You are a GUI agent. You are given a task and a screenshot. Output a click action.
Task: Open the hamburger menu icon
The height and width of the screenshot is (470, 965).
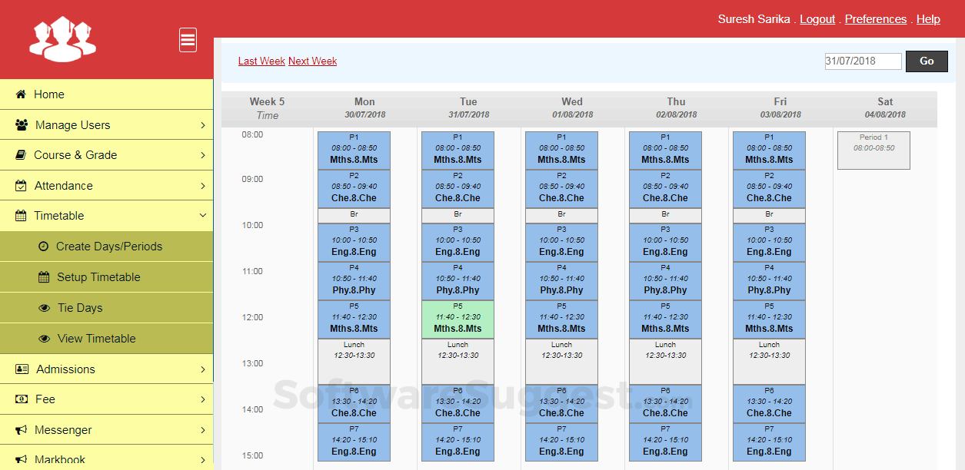188,39
